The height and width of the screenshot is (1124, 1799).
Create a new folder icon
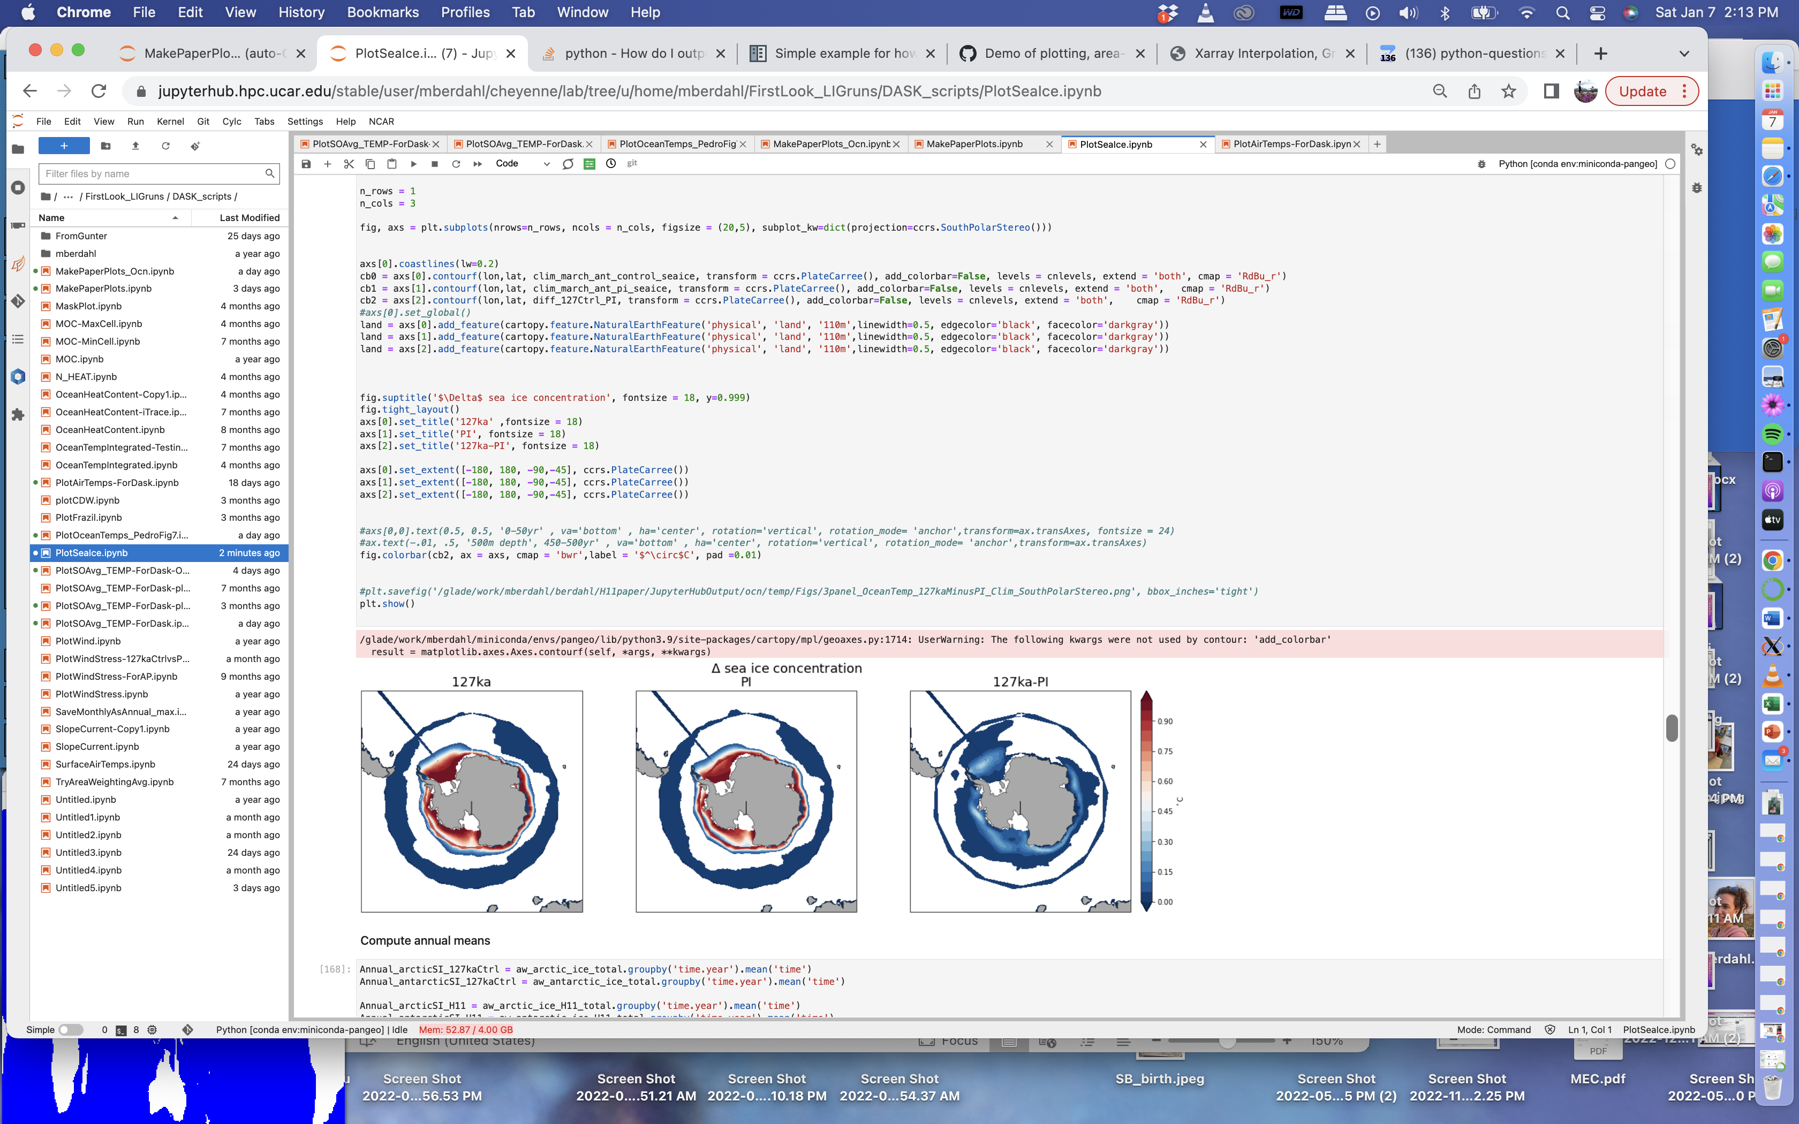105,146
